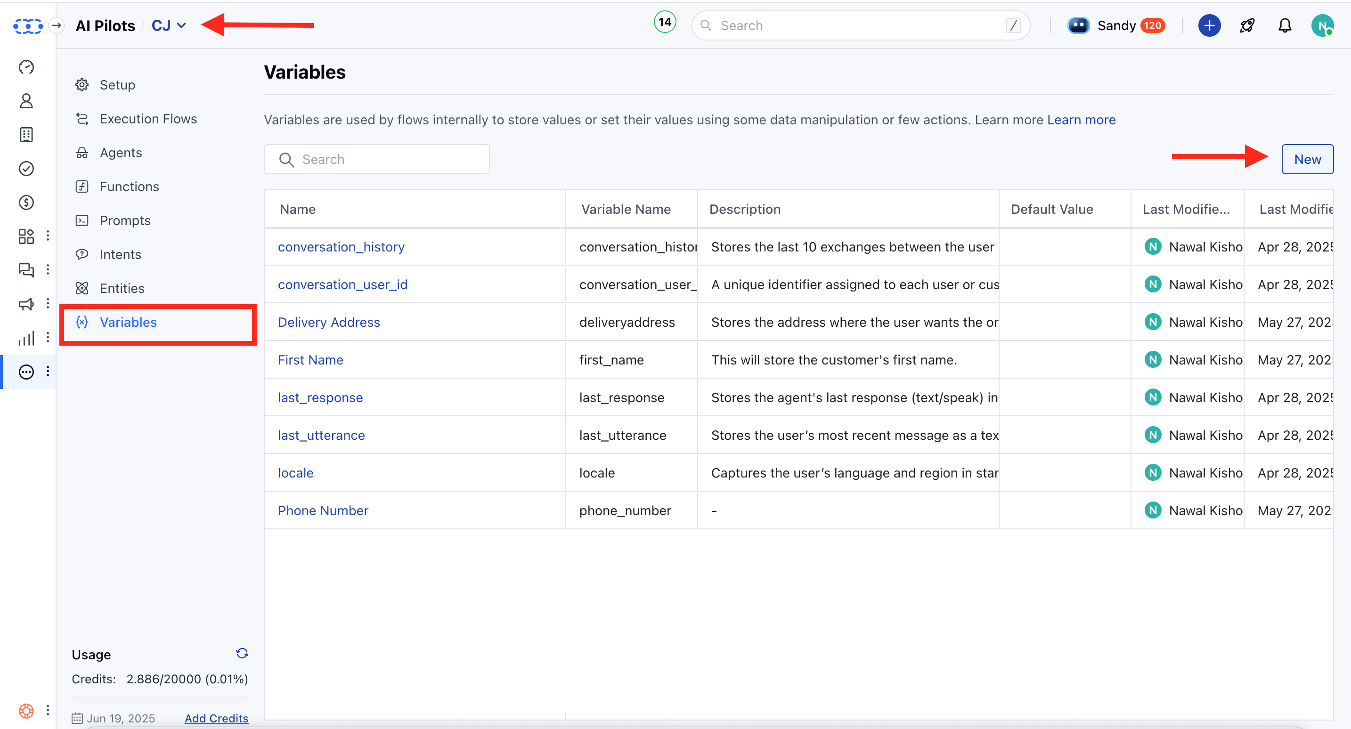Open the Intents section
This screenshot has width=1351, height=729.
pyautogui.click(x=120, y=254)
